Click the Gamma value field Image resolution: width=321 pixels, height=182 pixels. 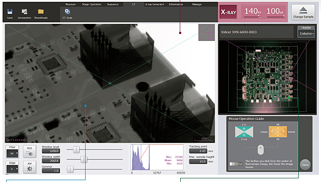click(51, 171)
